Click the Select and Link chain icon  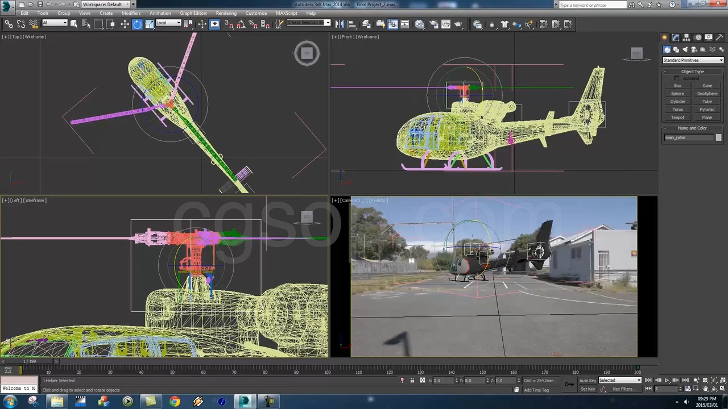coord(9,24)
